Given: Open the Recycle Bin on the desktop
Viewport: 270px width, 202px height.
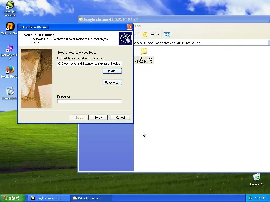Looking at the screenshot, I should click(x=257, y=179).
